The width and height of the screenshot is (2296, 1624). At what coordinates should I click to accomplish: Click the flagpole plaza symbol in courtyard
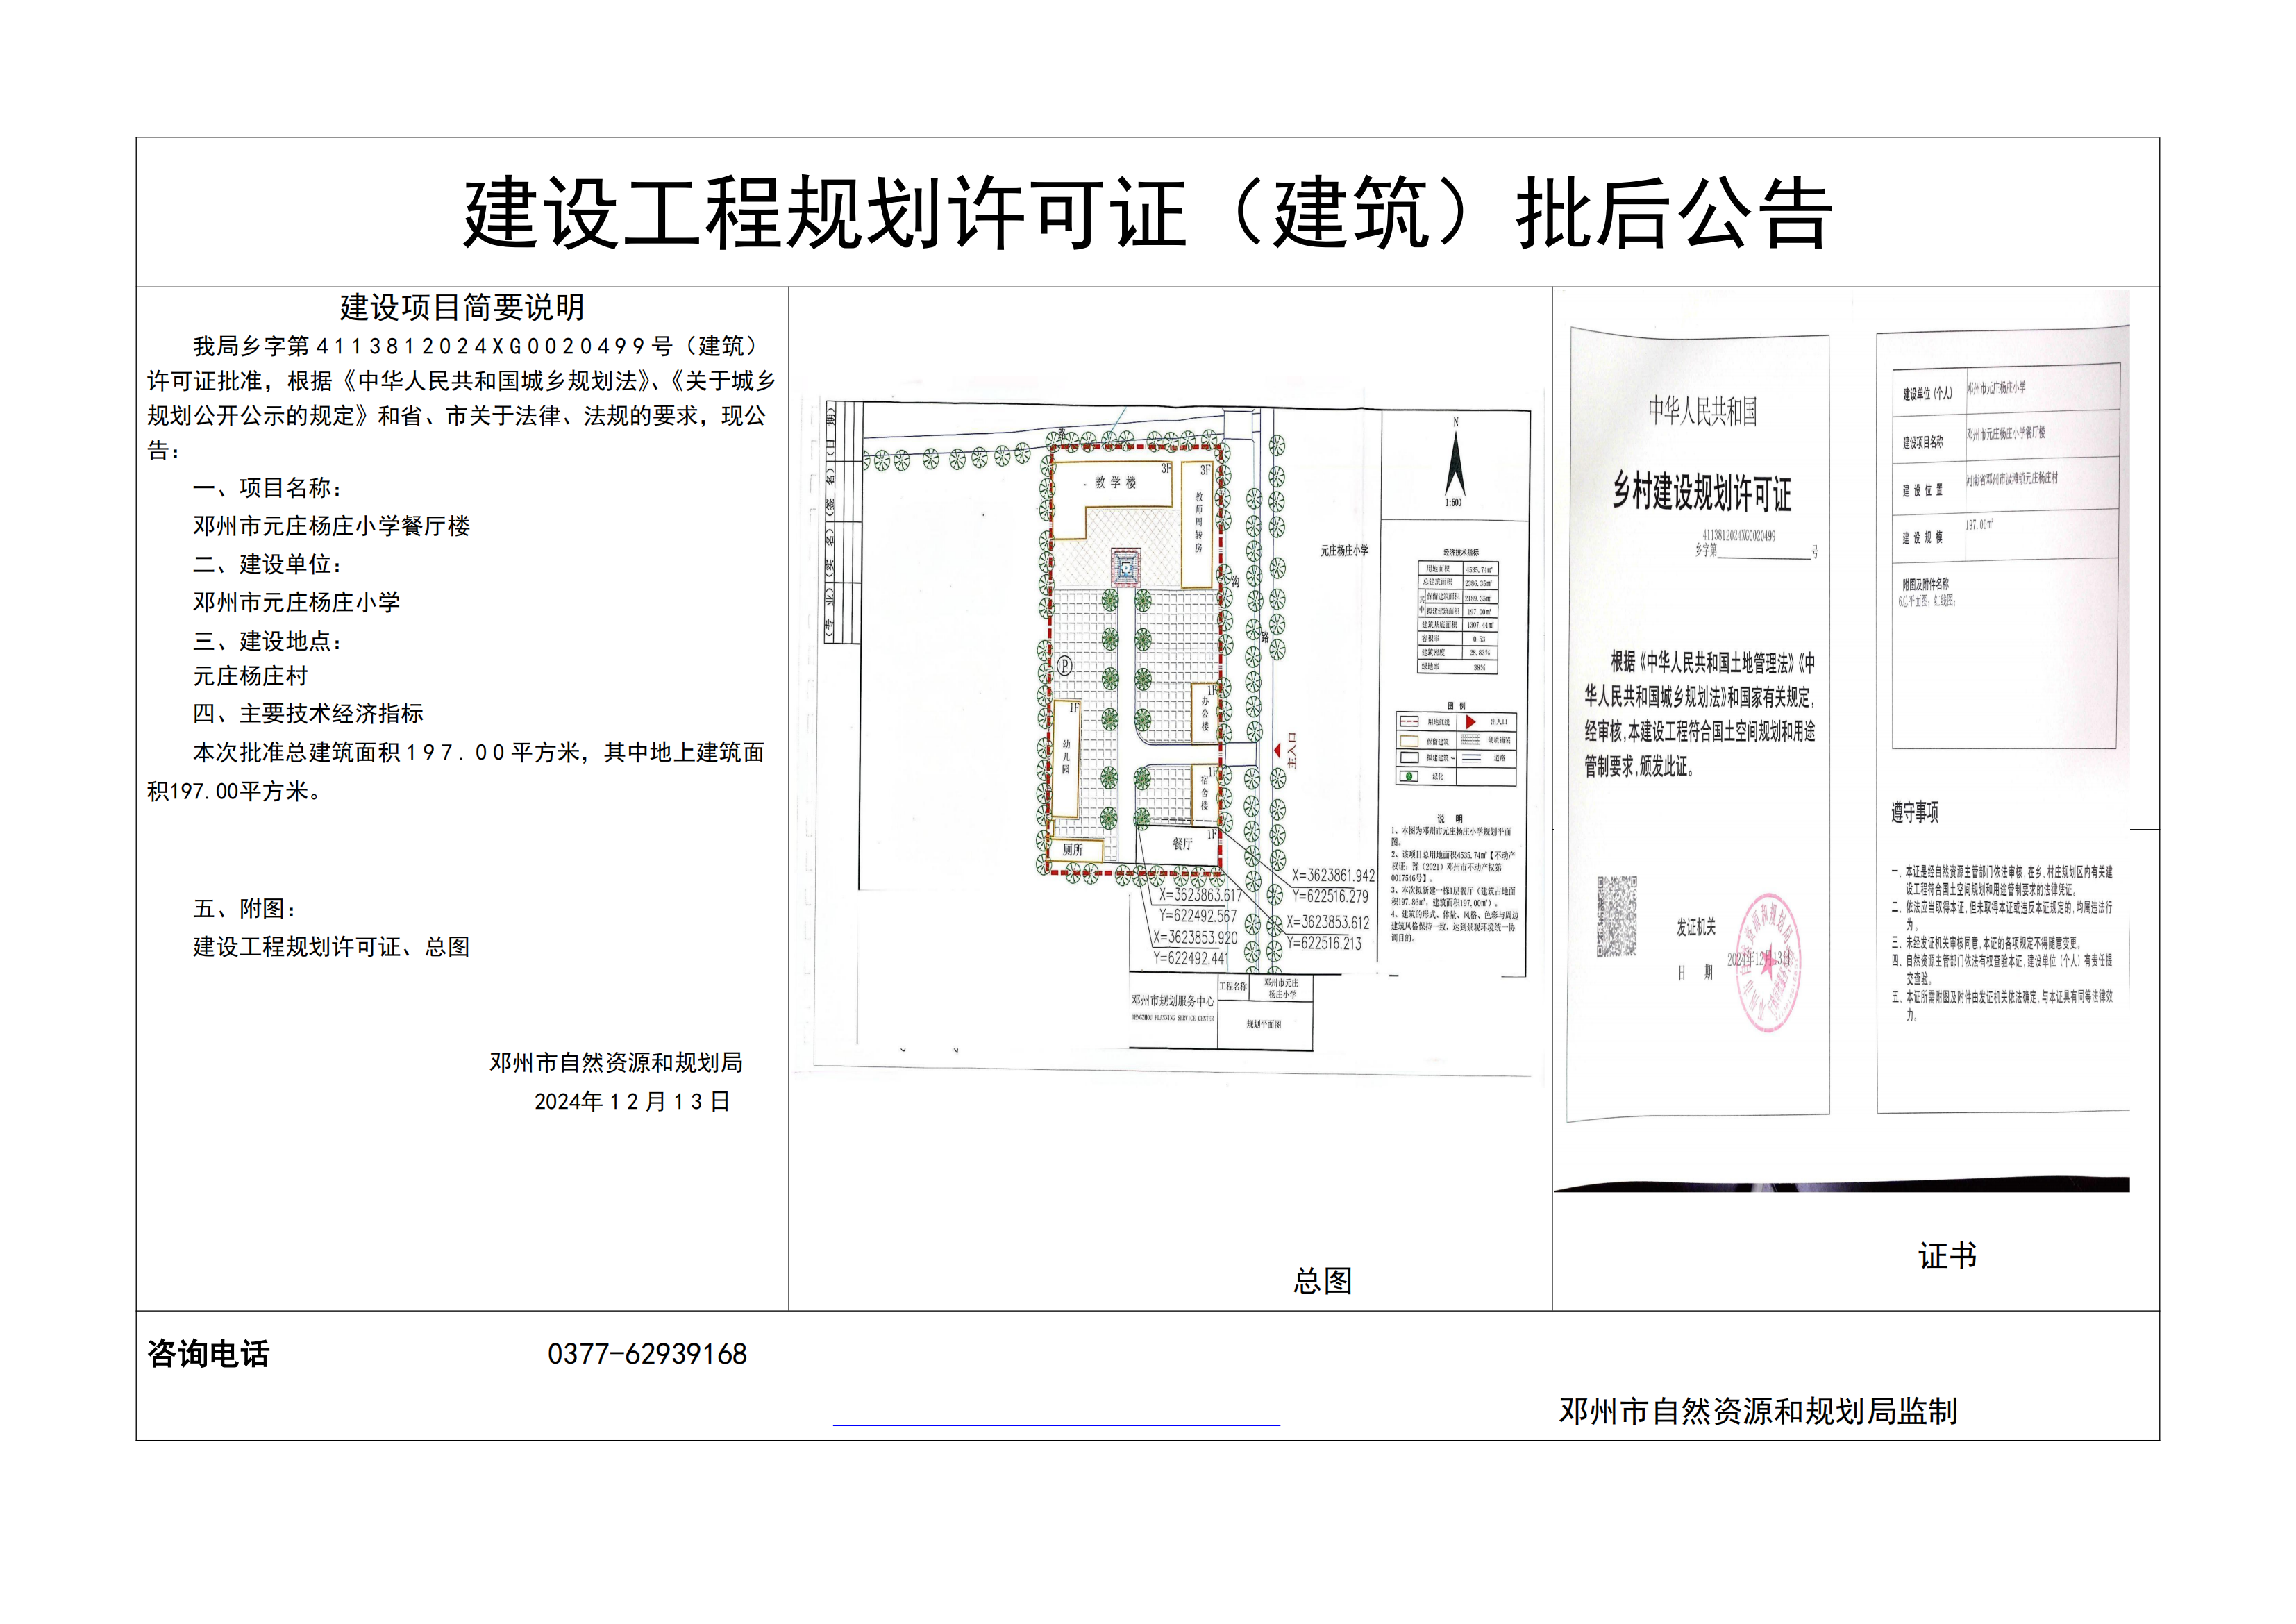pyautogui.click(x=1126, y=568)
